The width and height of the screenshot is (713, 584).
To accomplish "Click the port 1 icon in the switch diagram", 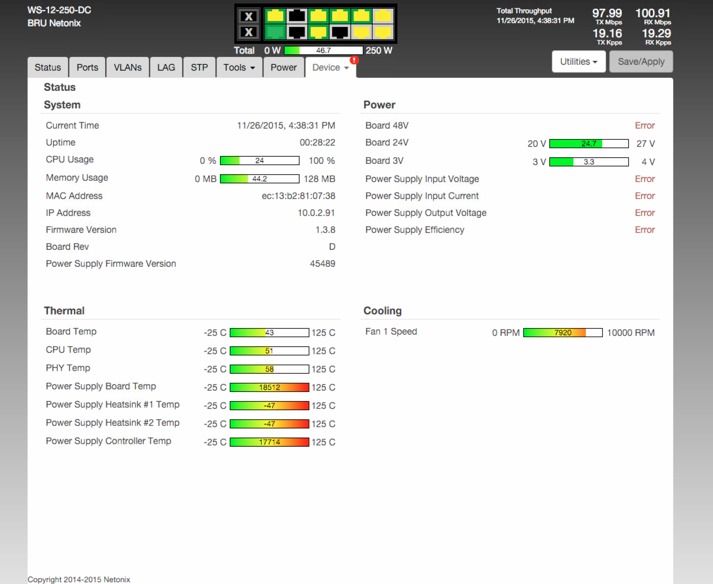I will (x=275, y=16).
